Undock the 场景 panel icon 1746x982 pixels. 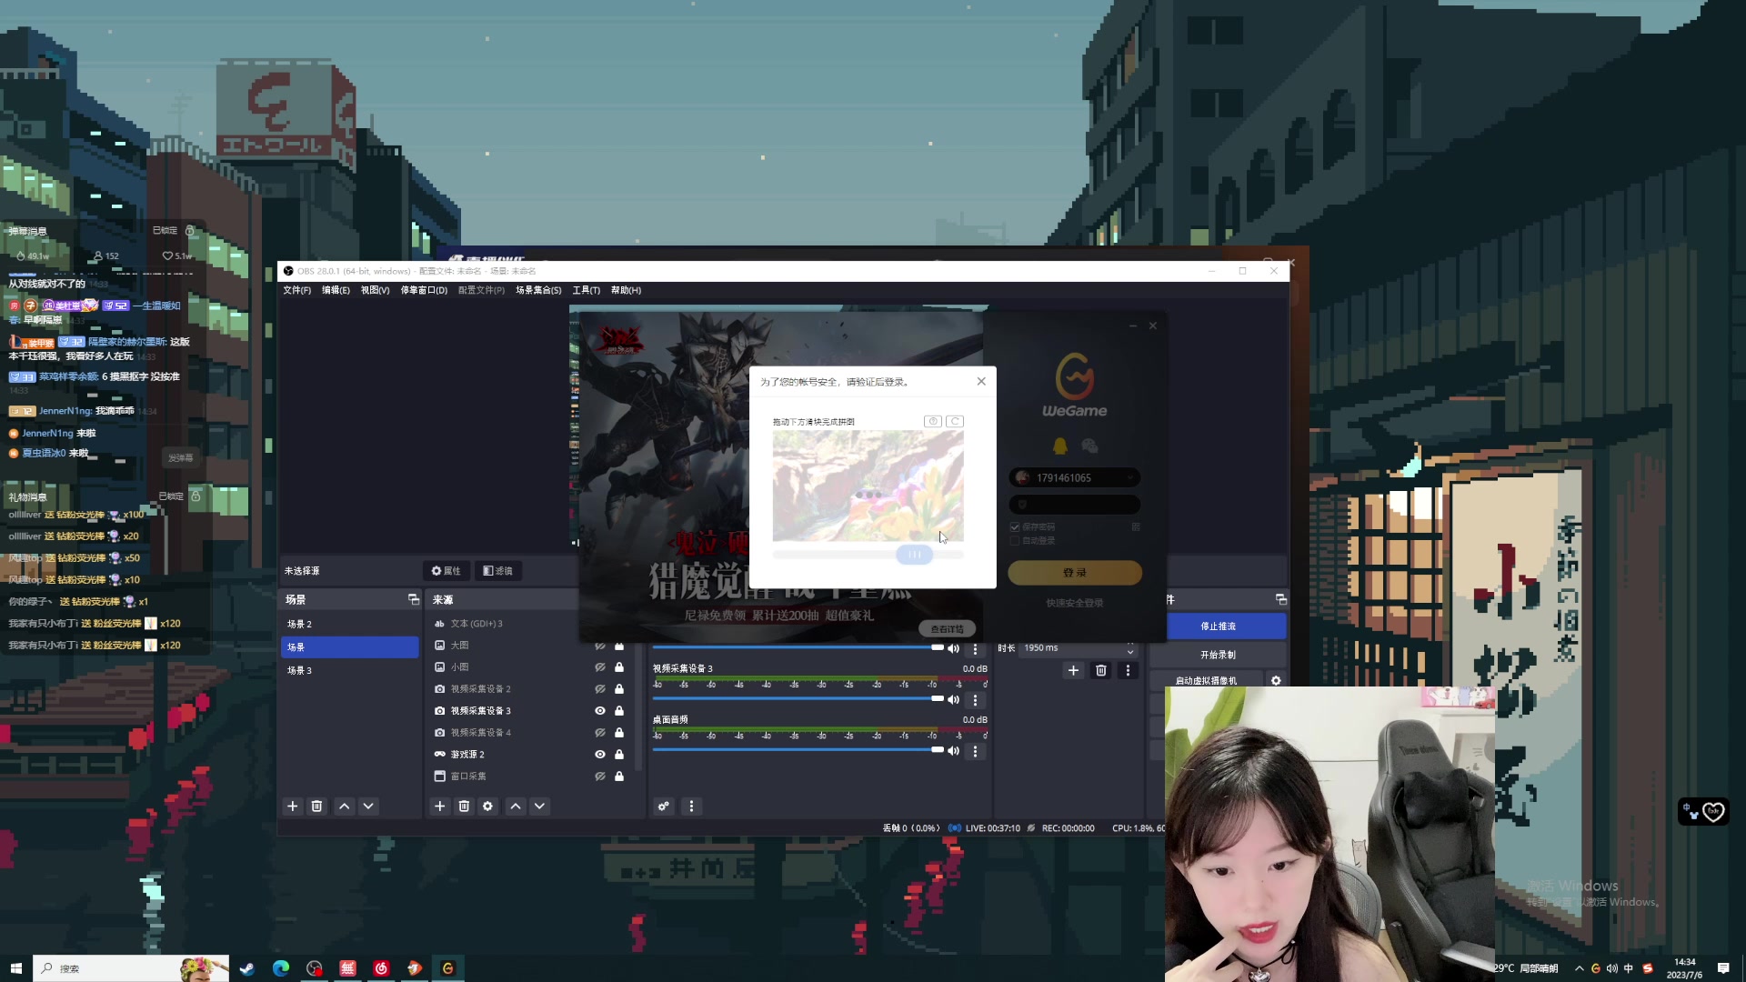pos(413,599)
